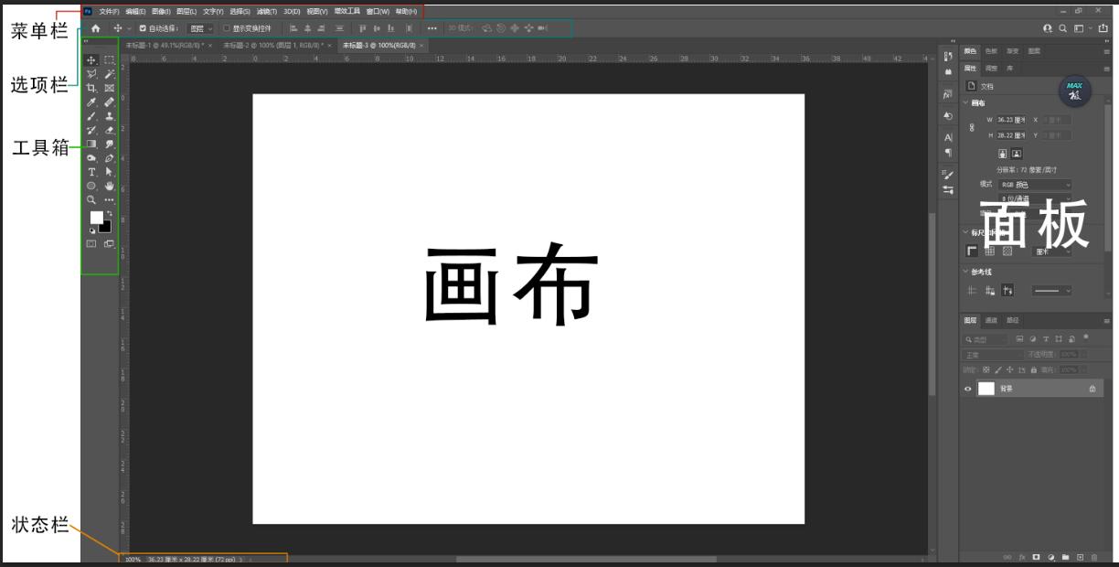The height and width of the screenshot is (567, 1119).
Task: Click the 创建新图层 button
Action: 1080,557
